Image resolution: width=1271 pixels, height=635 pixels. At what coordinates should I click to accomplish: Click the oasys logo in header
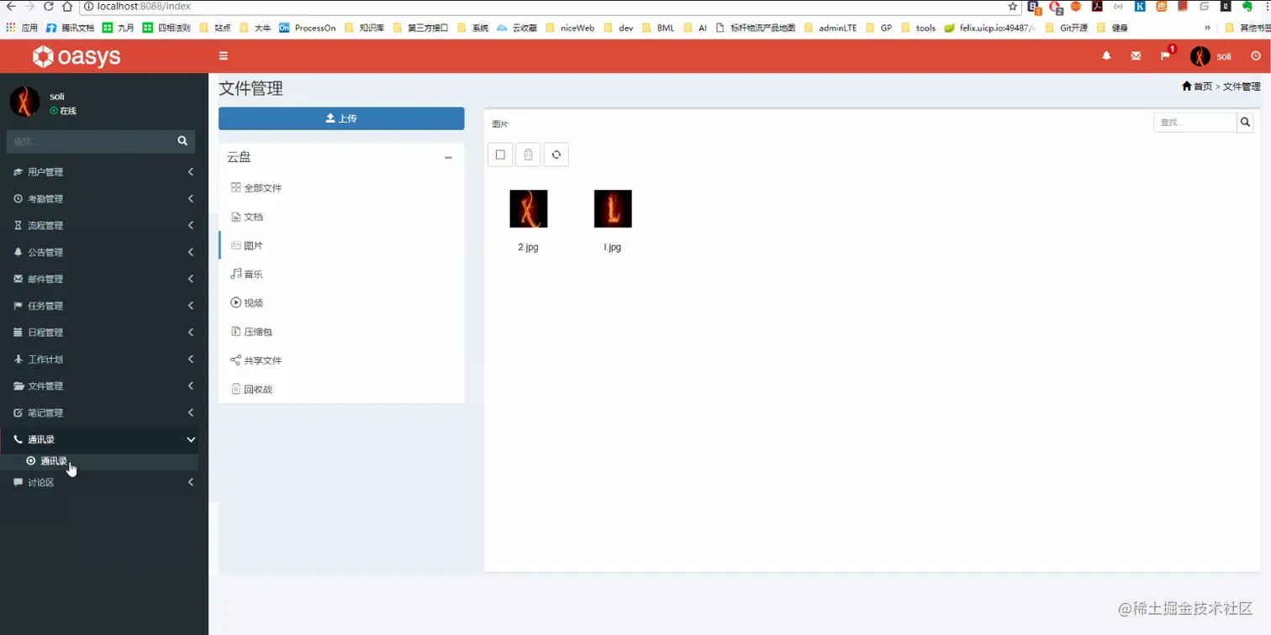[x=76, y=56]
